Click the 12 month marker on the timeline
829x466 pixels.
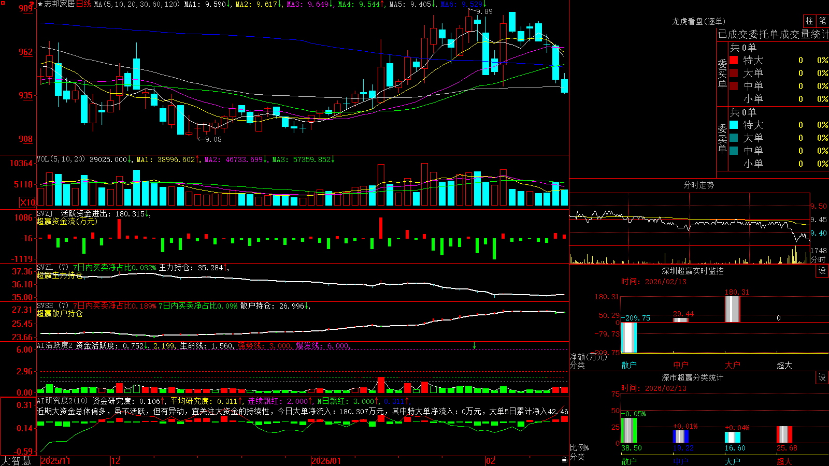pyautogui.click(x=116, y=461)
